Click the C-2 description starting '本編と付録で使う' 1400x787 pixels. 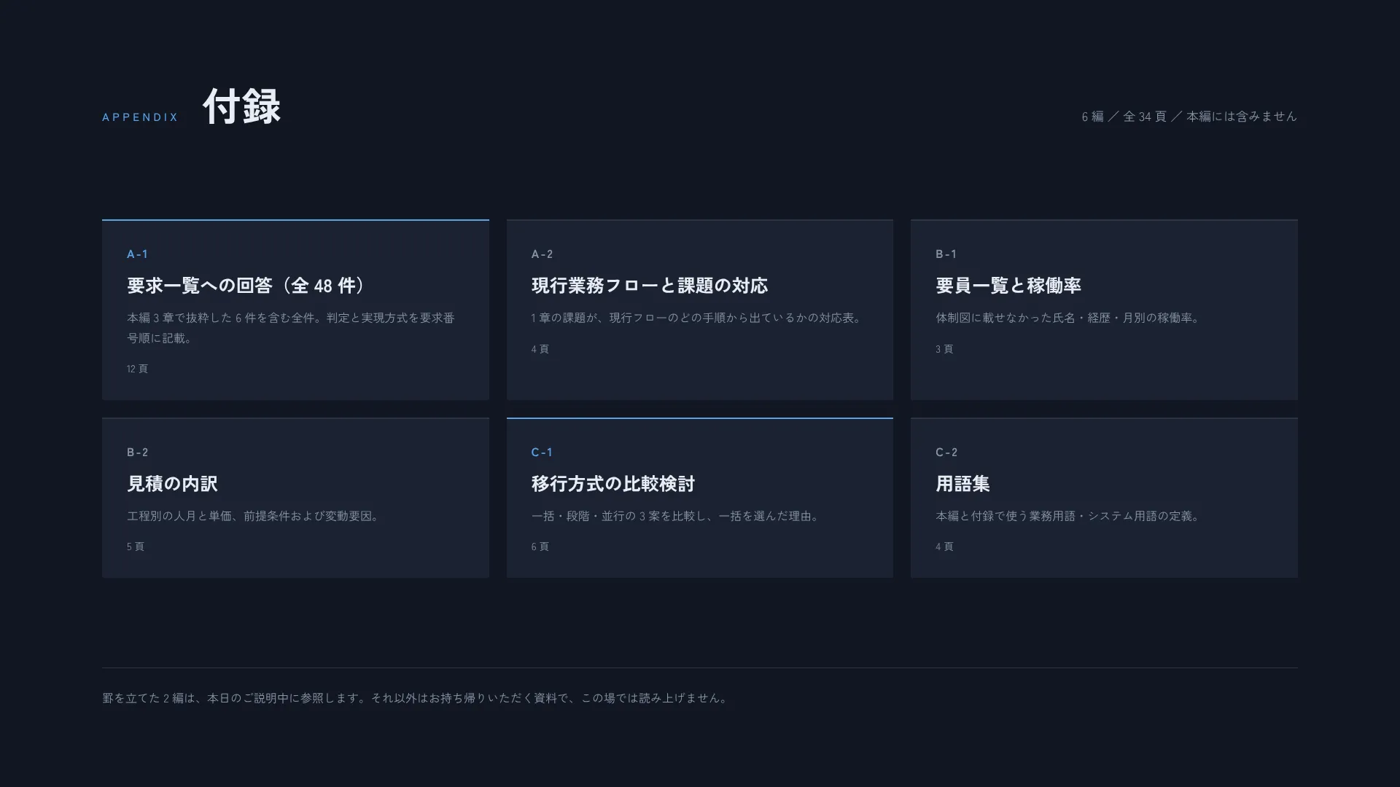[1069, 516]
